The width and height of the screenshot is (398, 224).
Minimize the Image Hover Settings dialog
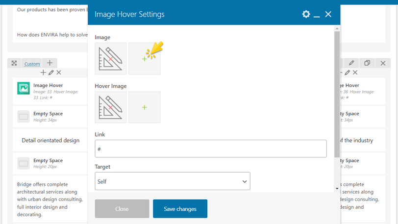pos(317,15)
